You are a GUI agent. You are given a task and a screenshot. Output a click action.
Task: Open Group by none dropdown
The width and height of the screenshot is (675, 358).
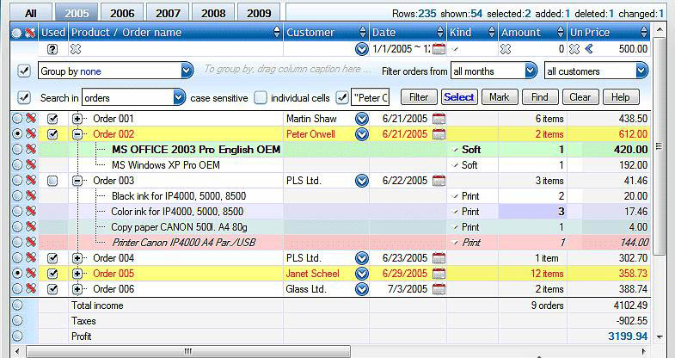click(x=187, y=71)
